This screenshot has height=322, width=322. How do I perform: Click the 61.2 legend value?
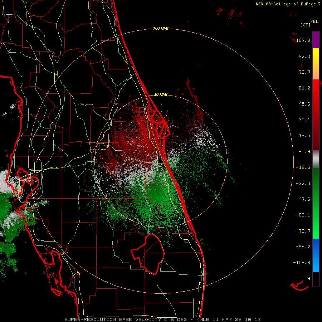coord(304,88)
